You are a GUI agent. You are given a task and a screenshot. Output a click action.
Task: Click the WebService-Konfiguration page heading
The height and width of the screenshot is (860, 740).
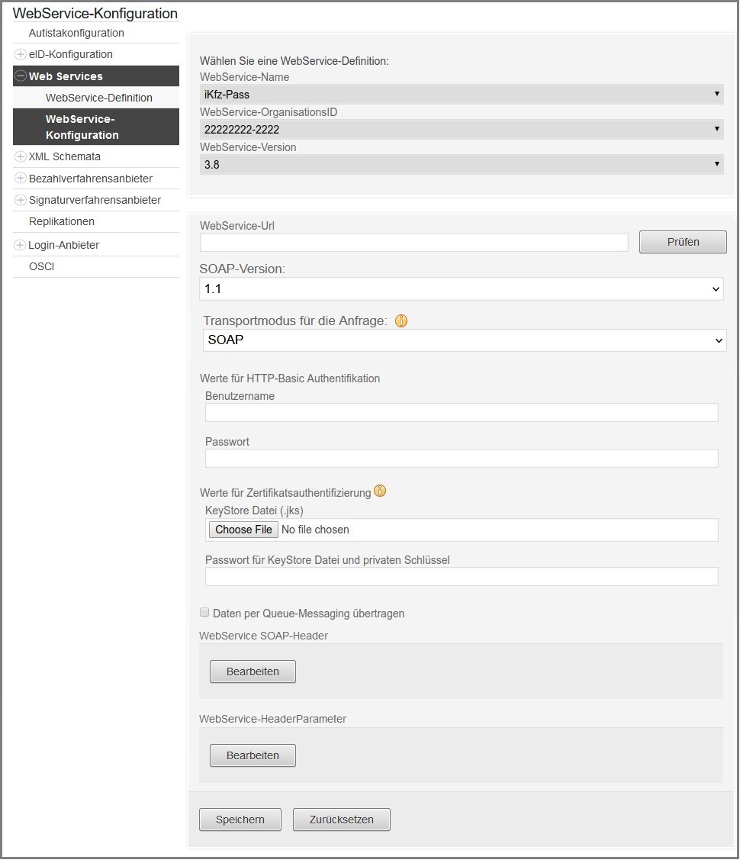point(95,13)
